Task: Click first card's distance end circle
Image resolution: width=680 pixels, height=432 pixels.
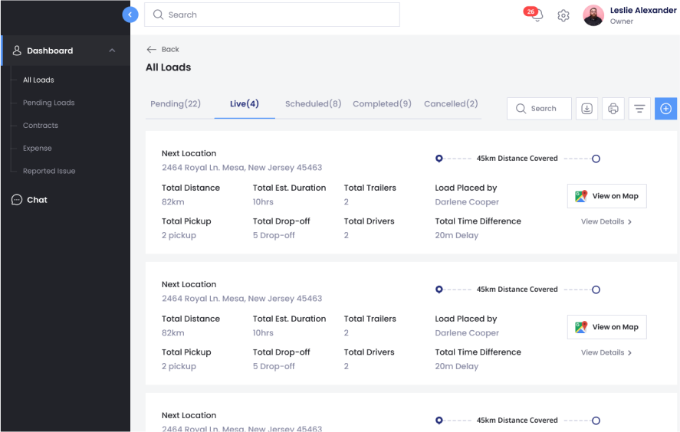Action: pos(596,159)
